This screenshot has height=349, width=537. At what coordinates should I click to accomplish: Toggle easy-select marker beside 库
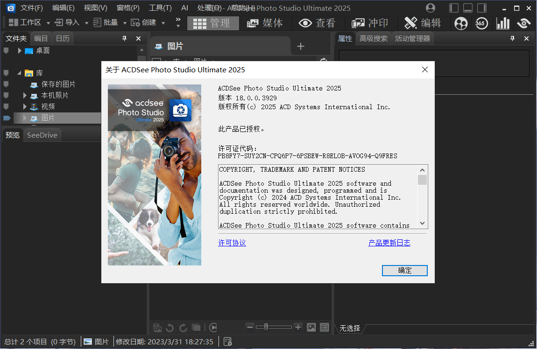pyautogui.click(x=6, y=73)
